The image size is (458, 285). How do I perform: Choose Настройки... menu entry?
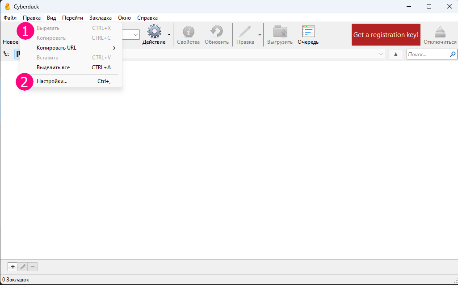click(71, 81)
